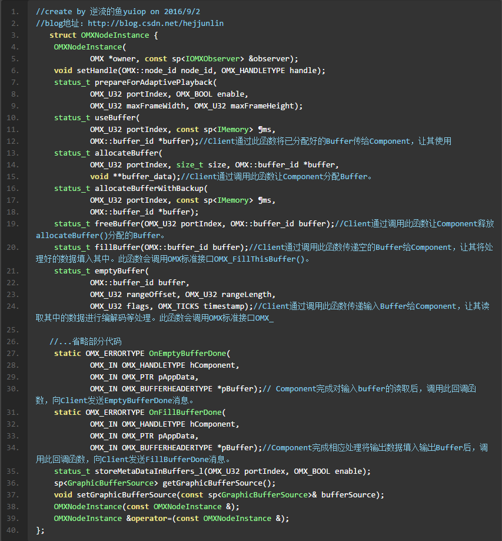Click 'useBuffer(' on line 10
Screen dimensions: 502x541
(117, 118)
